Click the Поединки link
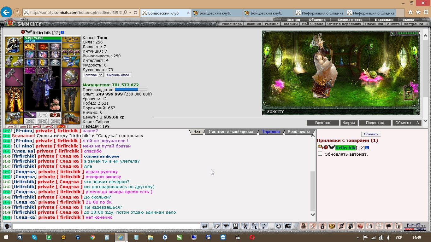The height and width of the screenshot is (242, 431). pyautogui.click(x=374, y=24)
